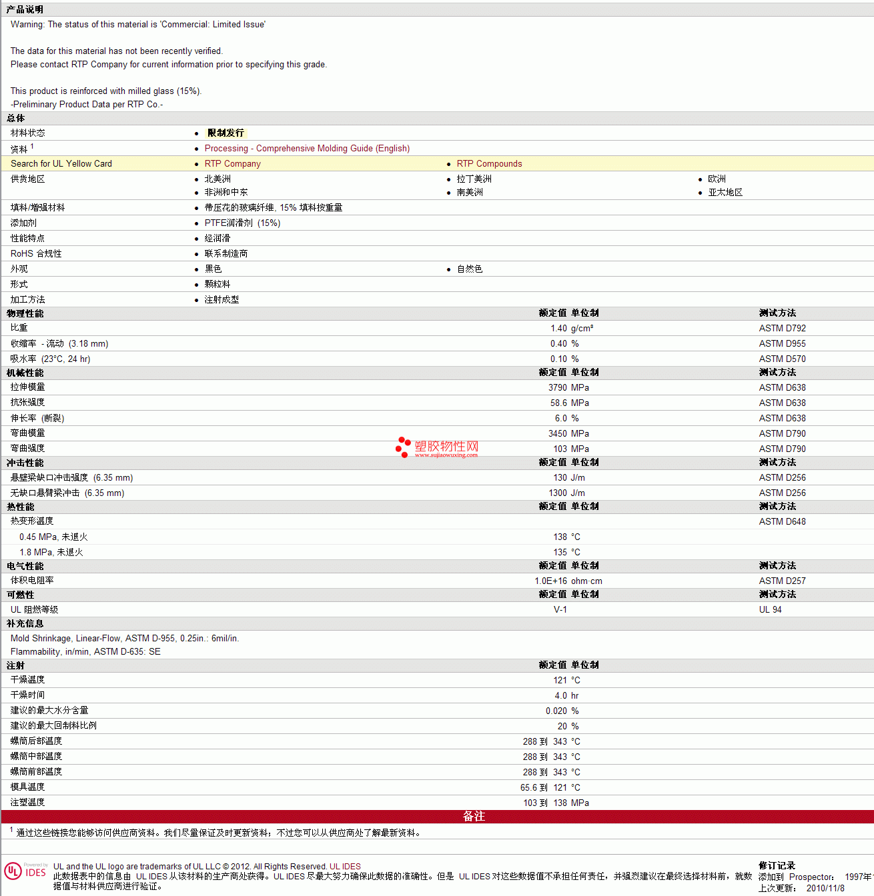Click the 自然色 appearance entry
This screenshot has height=896, width=874.
click(470, 269)
